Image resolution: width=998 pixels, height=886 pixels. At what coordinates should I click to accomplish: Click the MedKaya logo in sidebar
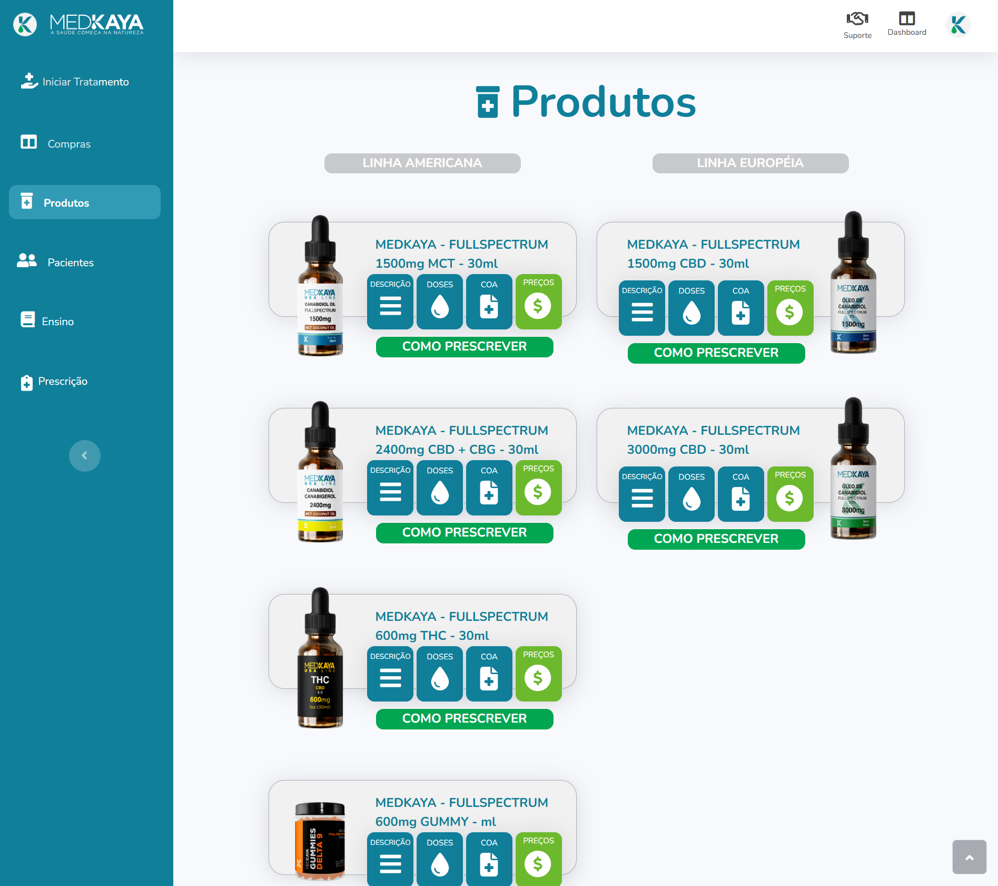click(x=78, y=24)
